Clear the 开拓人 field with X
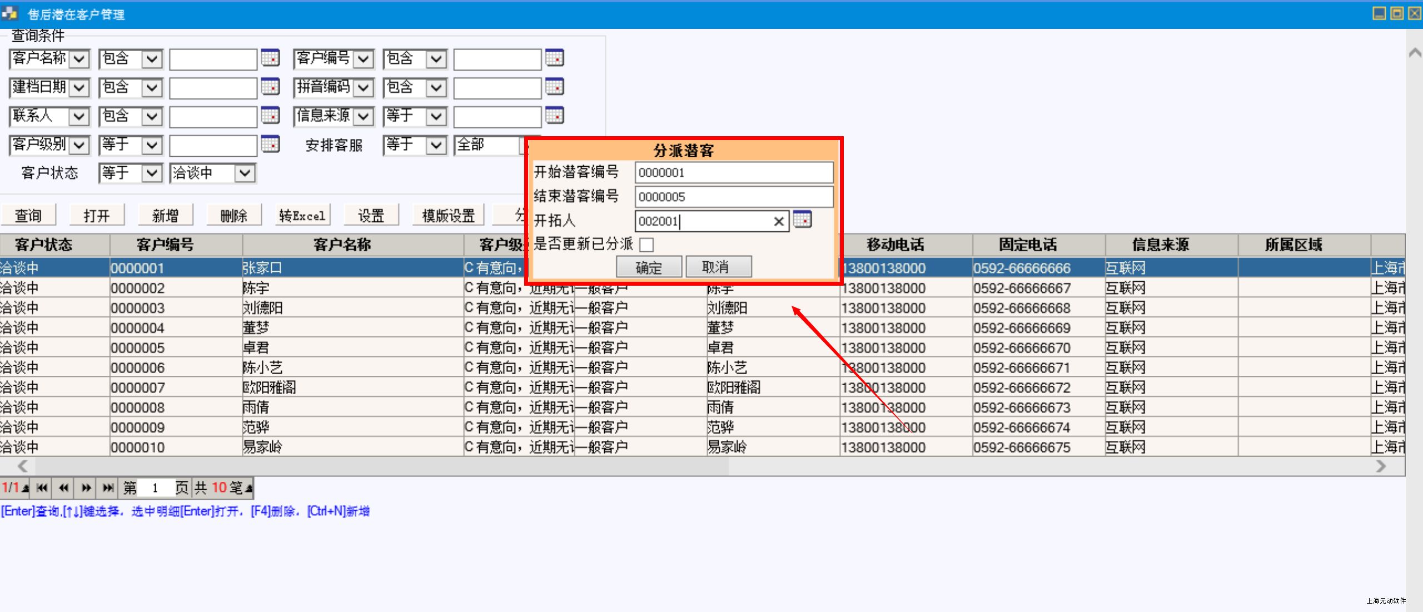This screenshot has width=1423, height=612. click(x=779, y=221)
